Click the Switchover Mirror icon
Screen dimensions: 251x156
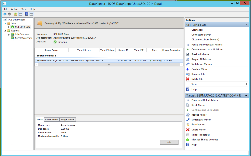click(x=188, y=120)
